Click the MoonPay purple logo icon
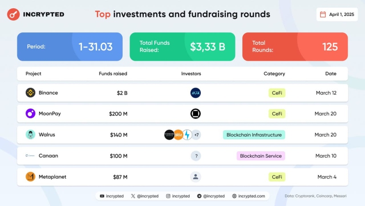 coord(31,114)
